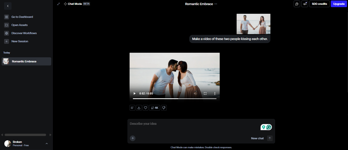
Task: Expand the account menu chevron
Action: click(x=47, y=144)
